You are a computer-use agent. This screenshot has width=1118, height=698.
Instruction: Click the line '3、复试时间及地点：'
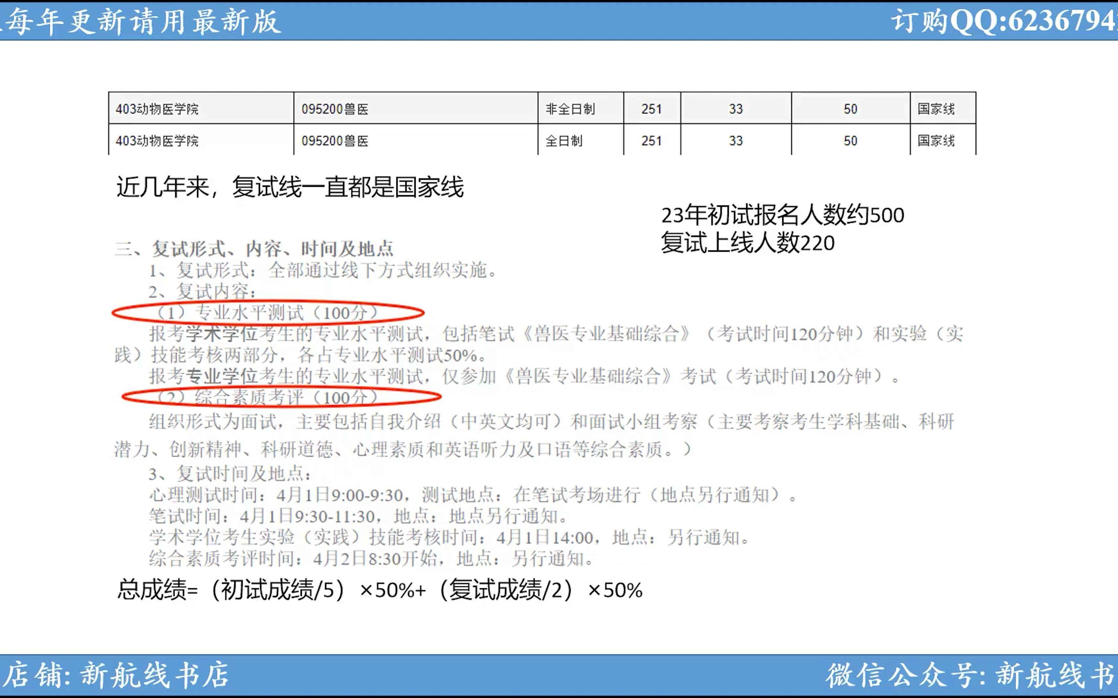(230, 474)
